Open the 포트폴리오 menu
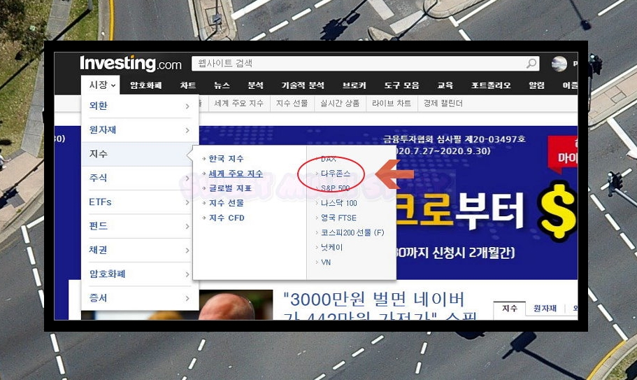This screenshot has height=380, width=637. click(x=491, y=85)
